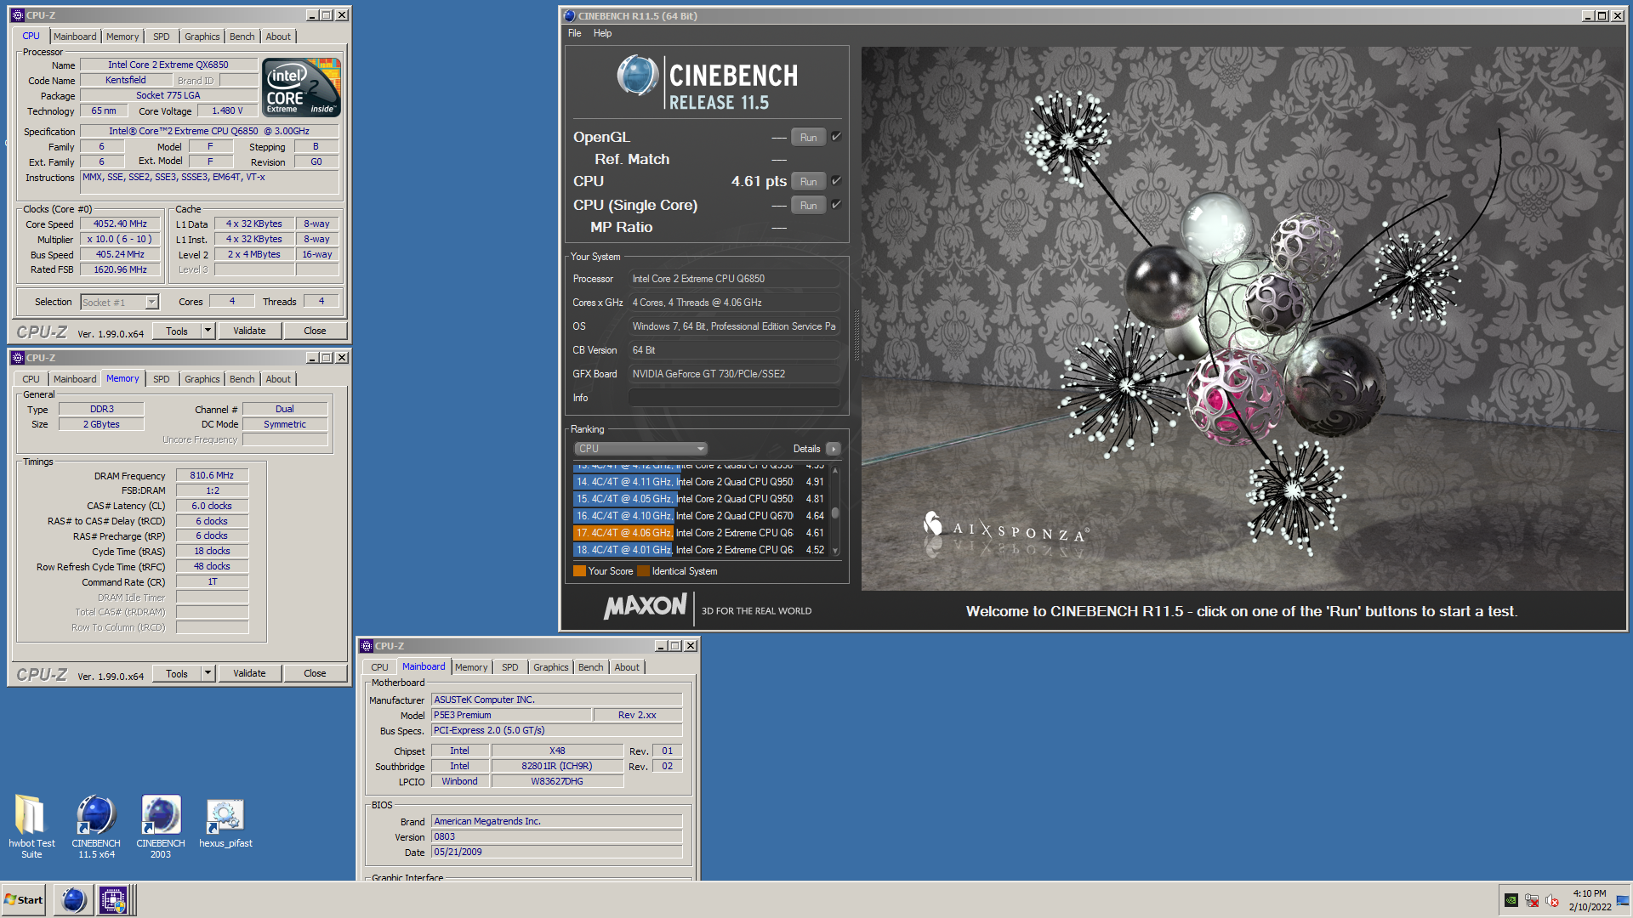Click the DRAM Frequency value 810.6 MHz

click(x=212, y=476)
